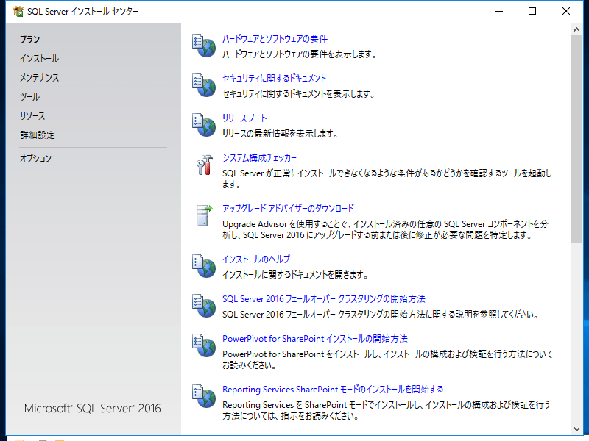This screenshot has height=441, width=589.
Task: Click the SQL Server setup icon in title bar
Action: tap(18, 12)
